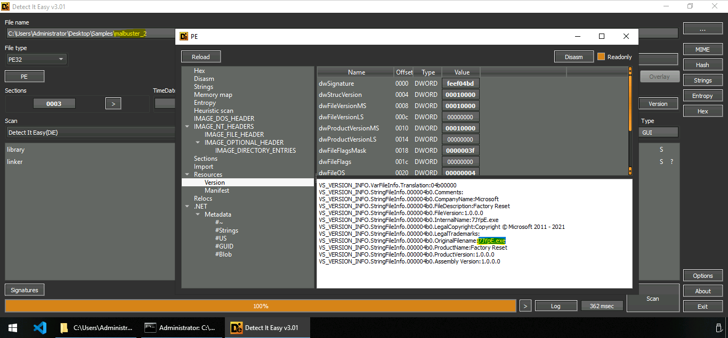Open the File type PE32 dropdown
The image size is (728, 338).
tap(36, 60)
